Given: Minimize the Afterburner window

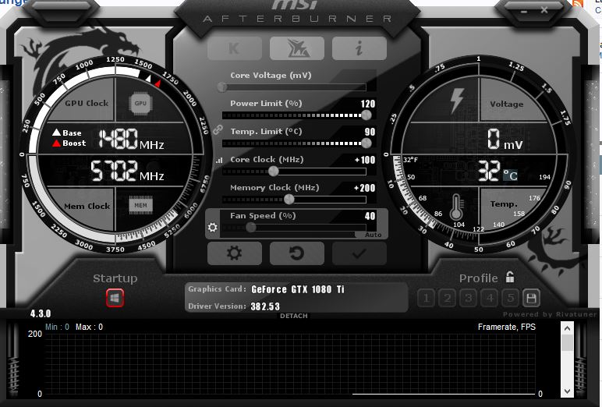Looking at the screenshot, I should click(x=524, y=11).
